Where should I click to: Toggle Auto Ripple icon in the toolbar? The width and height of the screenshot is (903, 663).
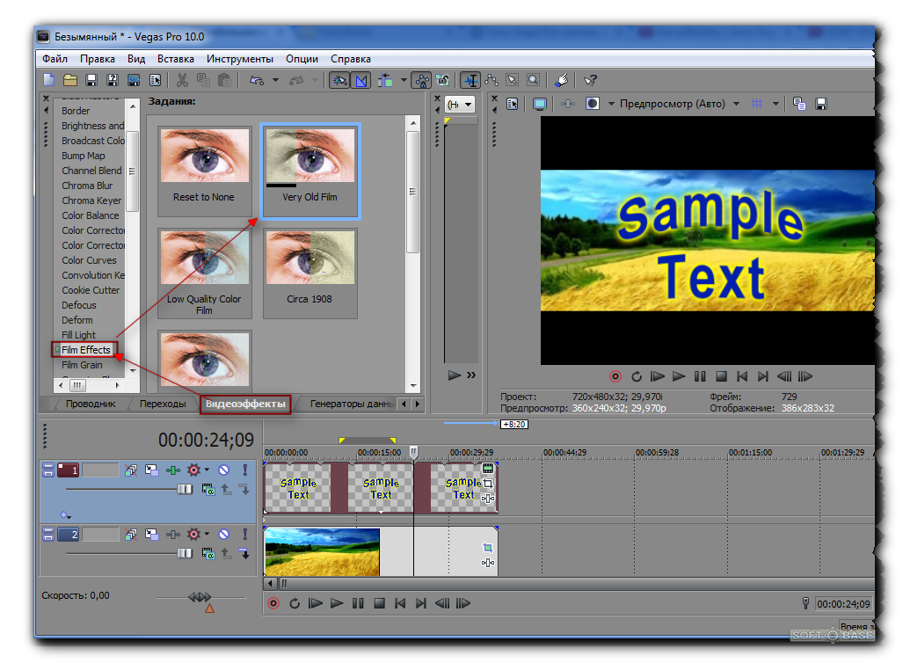click(x=385, y=80)
